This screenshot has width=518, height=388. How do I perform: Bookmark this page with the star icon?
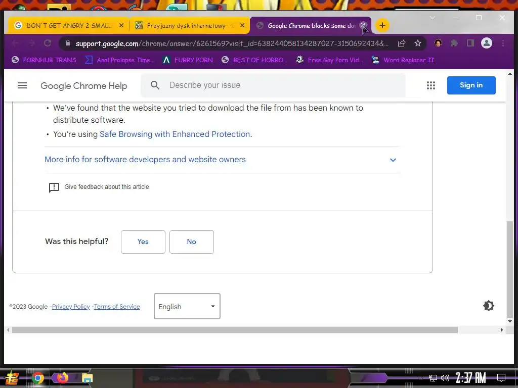click(418, 43)
